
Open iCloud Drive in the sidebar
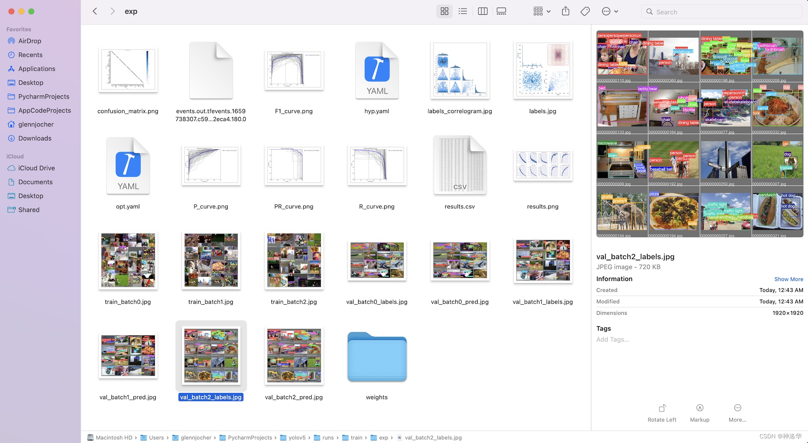(x=37, y=168)
